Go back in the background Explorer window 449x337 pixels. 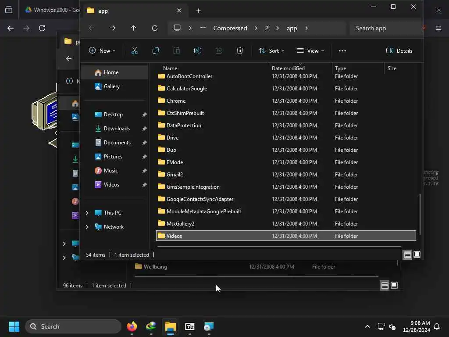coord(69,59)
